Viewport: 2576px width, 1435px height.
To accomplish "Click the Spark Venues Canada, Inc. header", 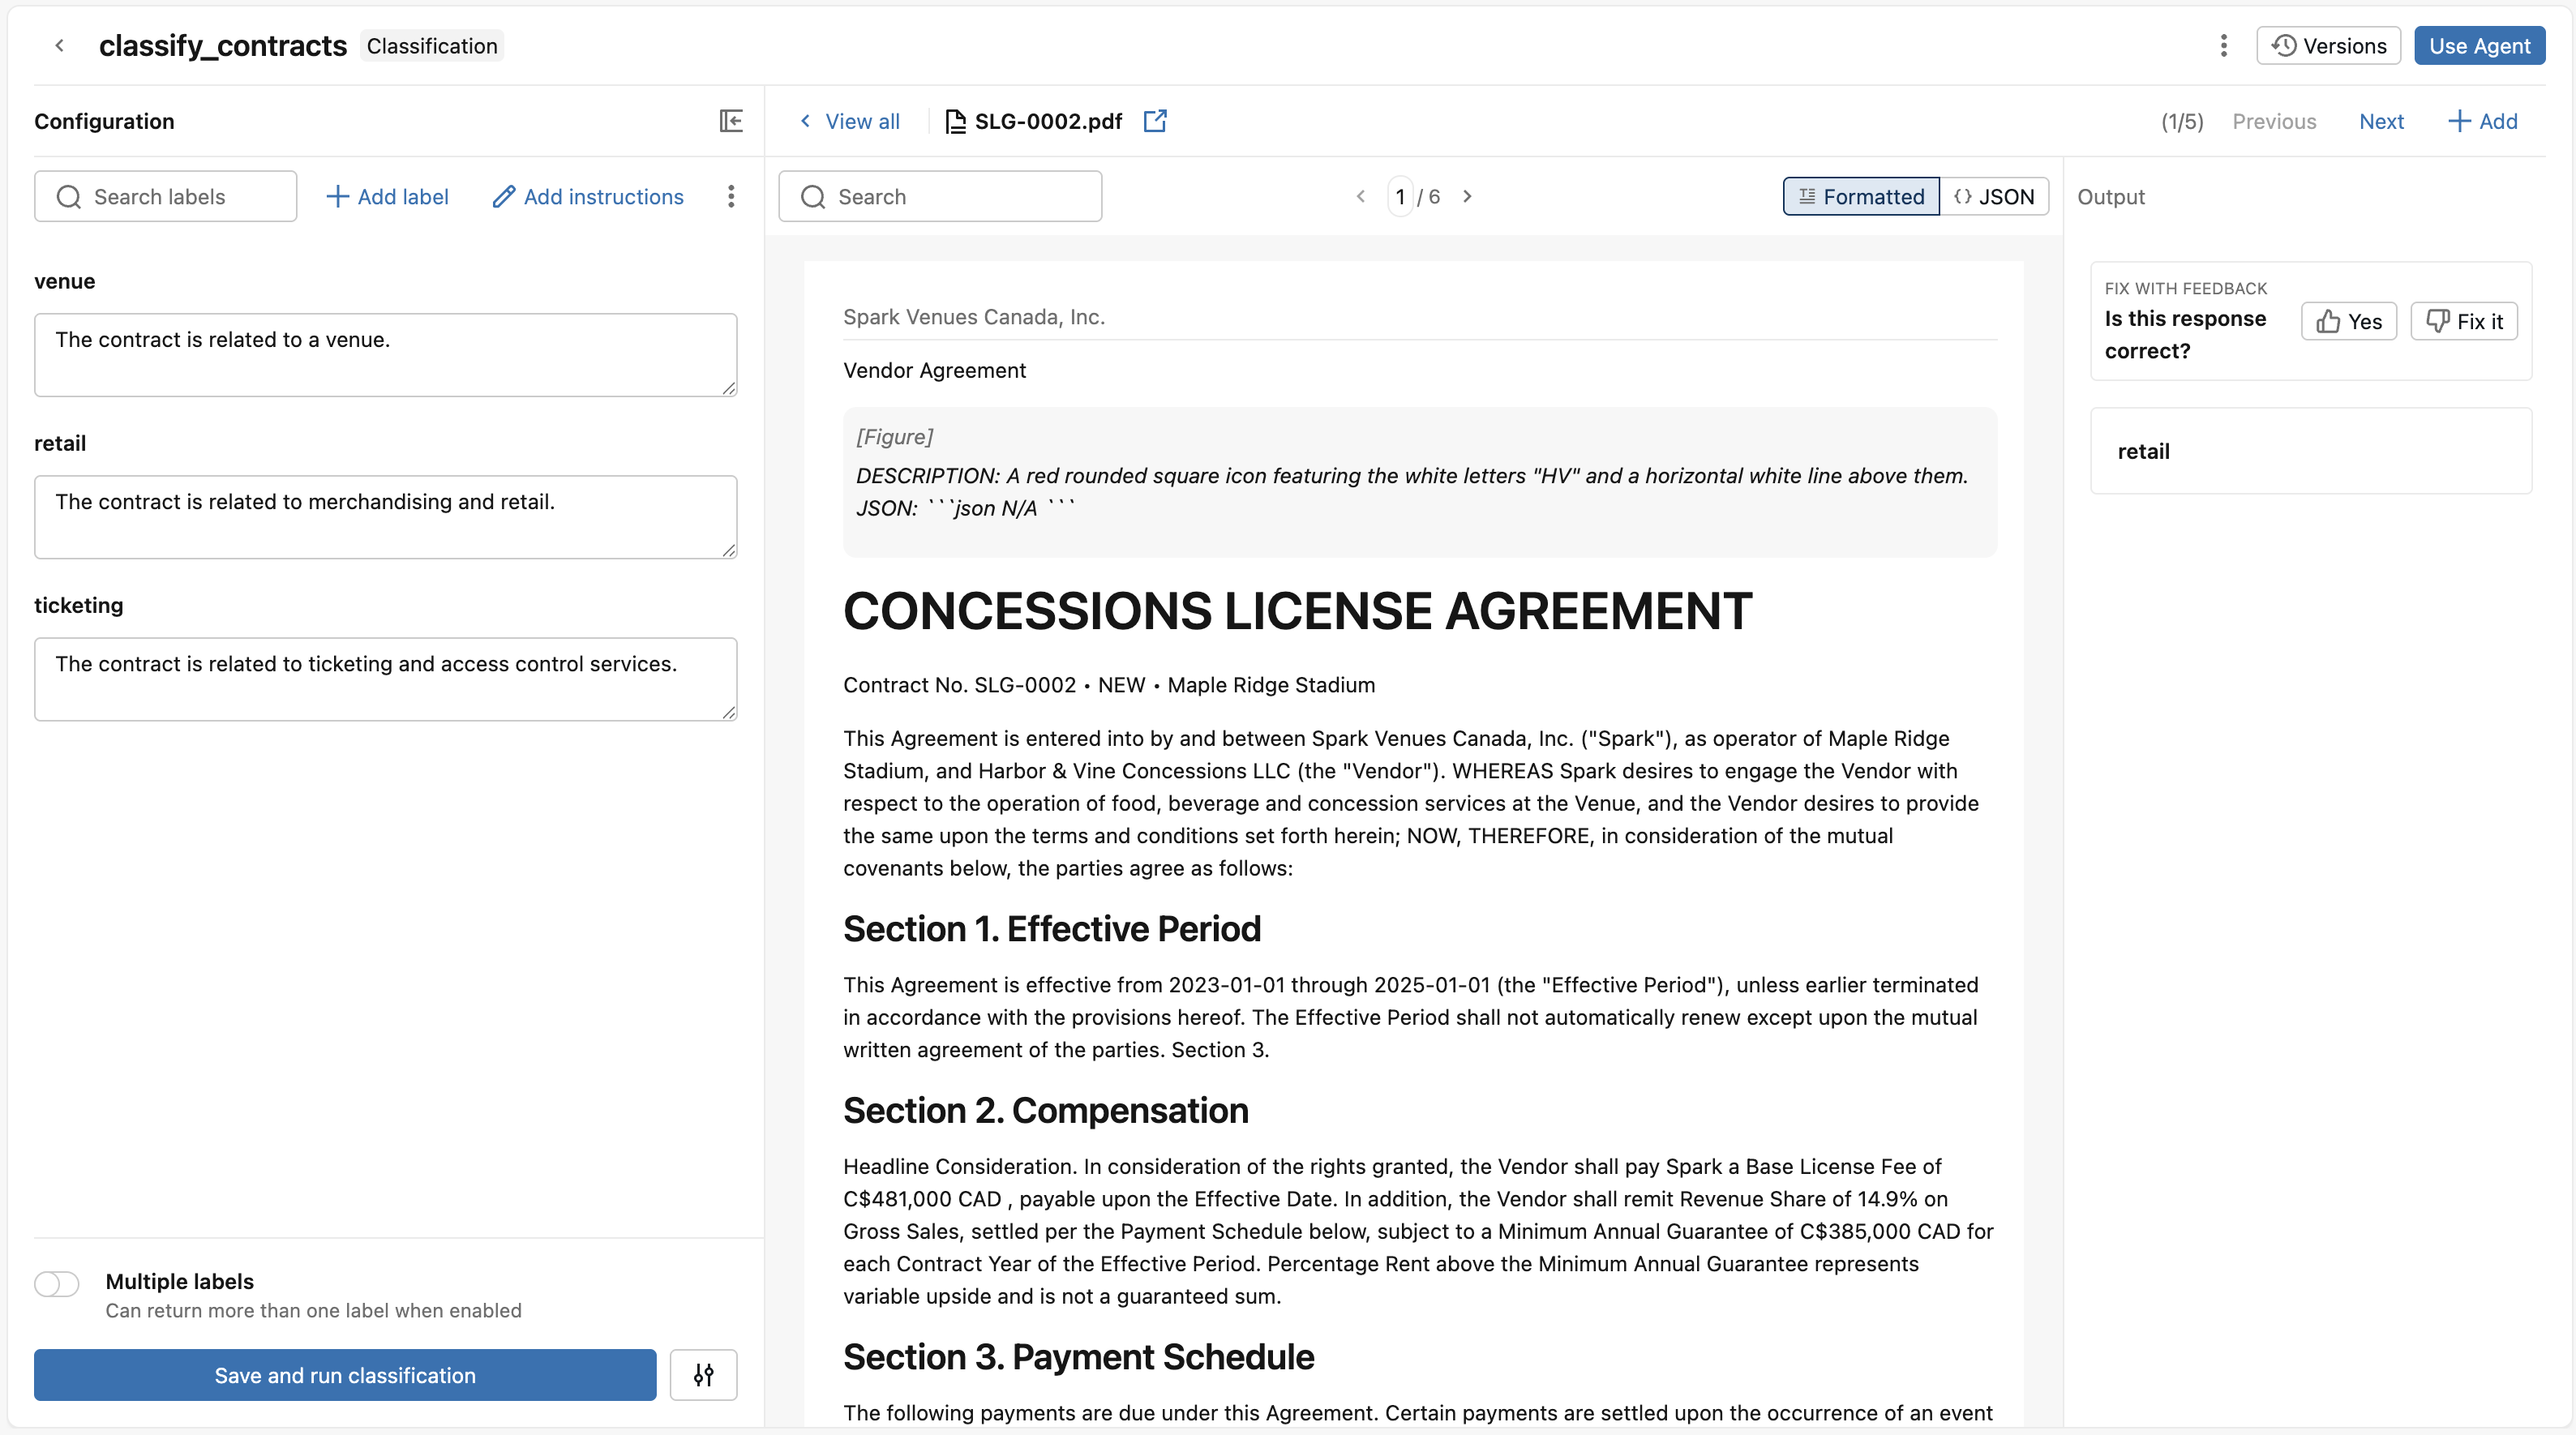I will tap(974, 317).
